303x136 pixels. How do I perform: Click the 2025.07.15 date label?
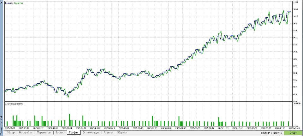coord(138,128)
